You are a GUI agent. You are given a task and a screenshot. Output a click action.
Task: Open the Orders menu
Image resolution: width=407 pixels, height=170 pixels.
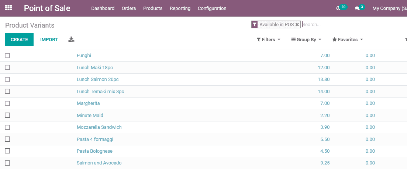point(129,8)
